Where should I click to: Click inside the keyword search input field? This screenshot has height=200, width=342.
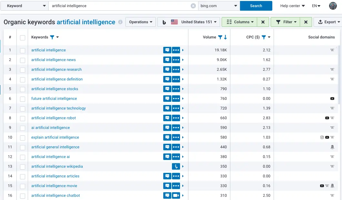[x=119, y=6]
